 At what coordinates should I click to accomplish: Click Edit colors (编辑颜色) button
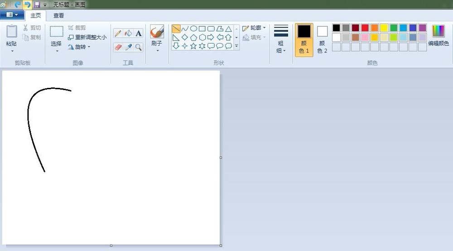tap(438, 35)
